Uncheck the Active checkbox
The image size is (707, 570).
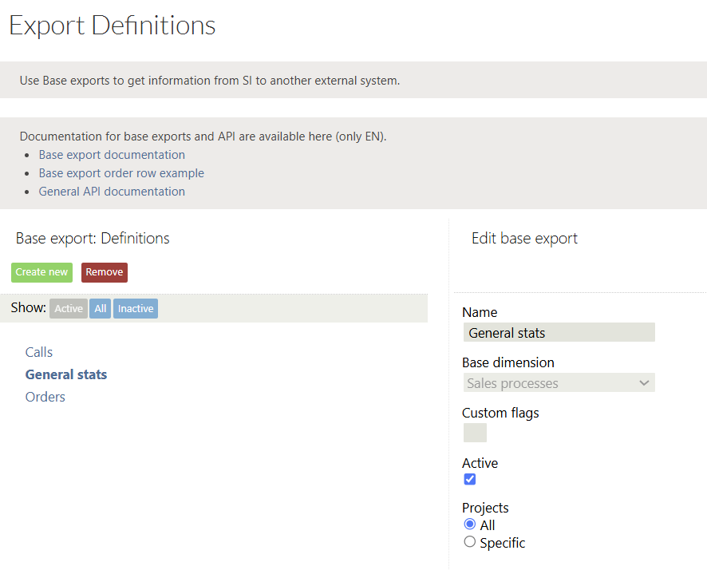pyautogui.click(x=470, y=479)
